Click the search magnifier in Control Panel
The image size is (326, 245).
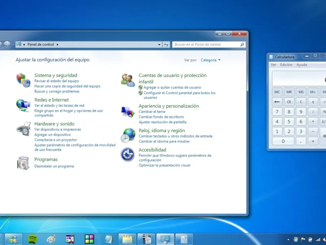point(242,45)
